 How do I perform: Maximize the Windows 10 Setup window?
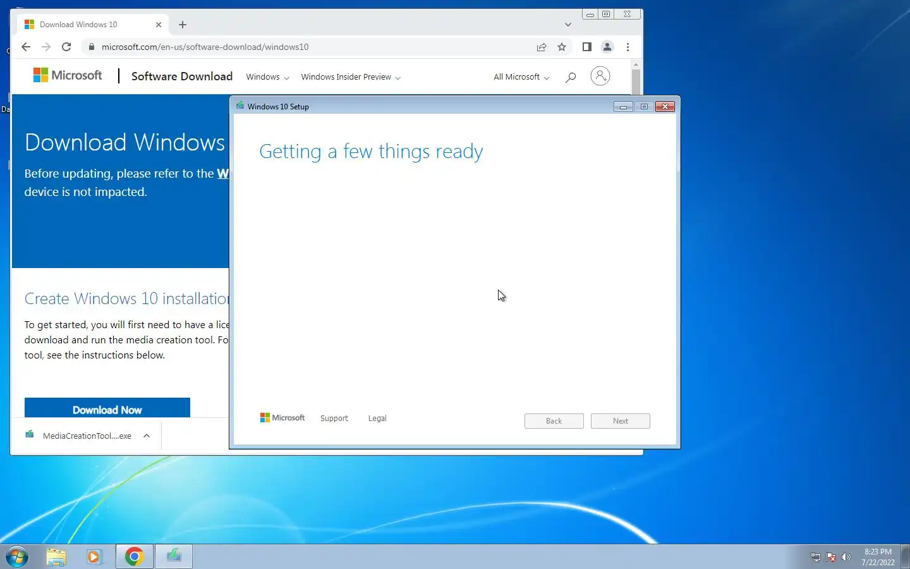click(644, 107)
